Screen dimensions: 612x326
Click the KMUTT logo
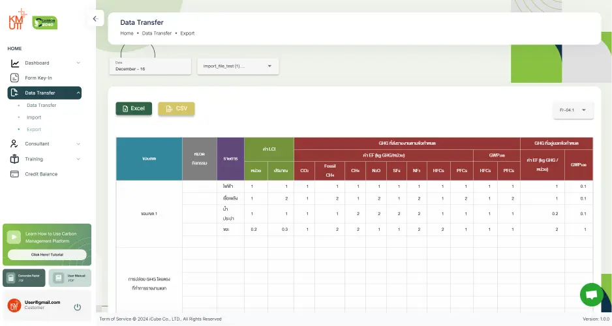click(18, 20)
